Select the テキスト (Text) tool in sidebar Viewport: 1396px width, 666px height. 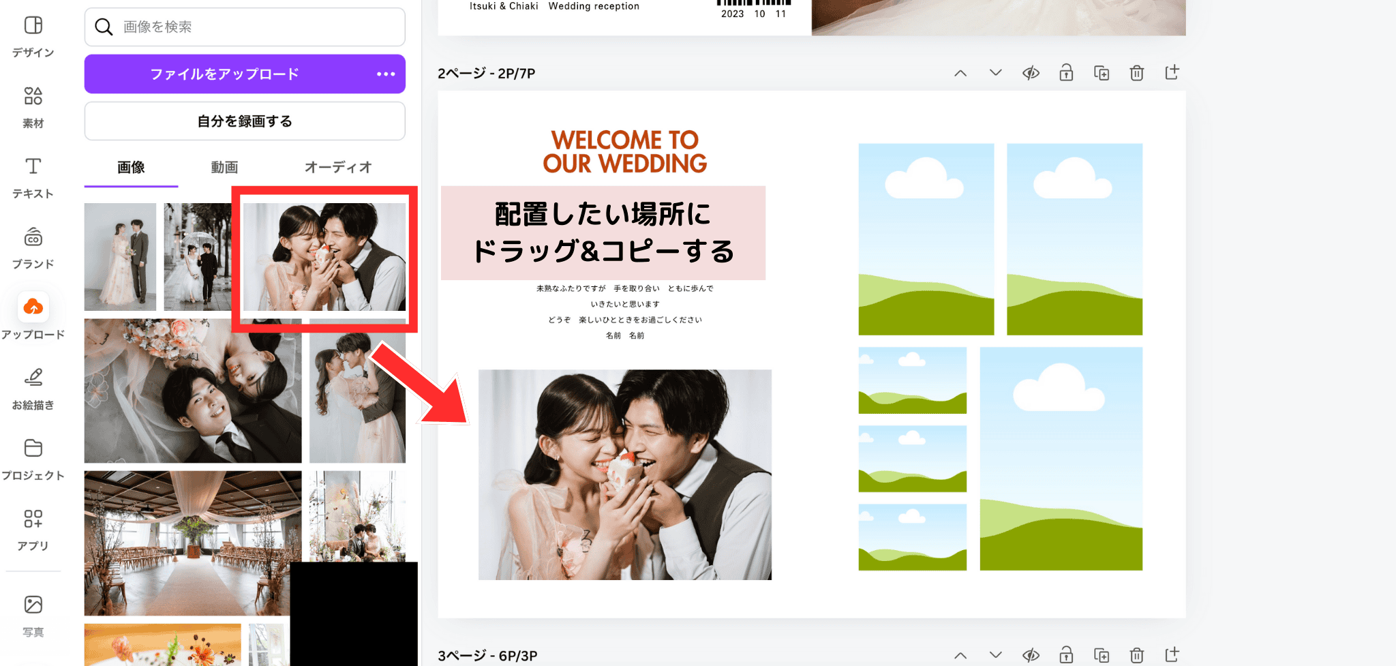[33, 177]
